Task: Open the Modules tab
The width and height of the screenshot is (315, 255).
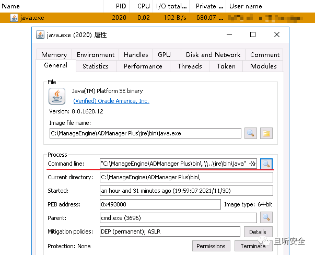Action: click(263, 66)
